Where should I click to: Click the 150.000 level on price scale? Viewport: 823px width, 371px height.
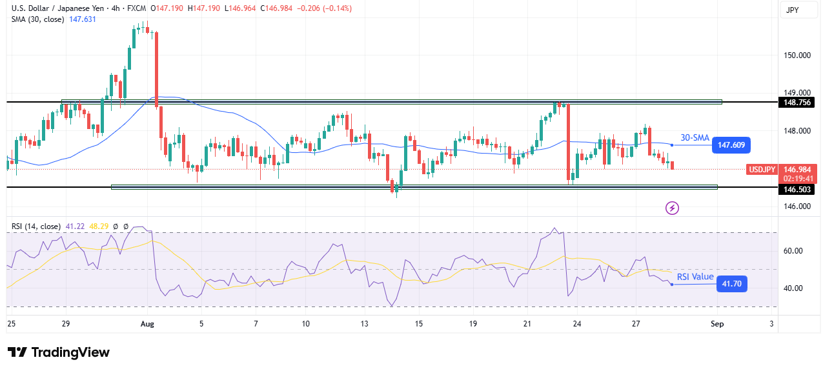point(797,55)
